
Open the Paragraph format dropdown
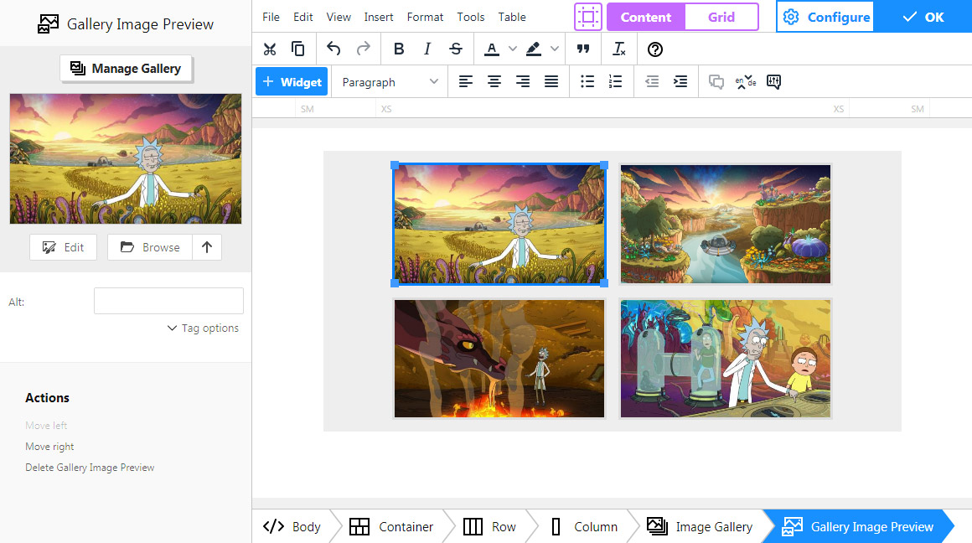pos(390,82)
